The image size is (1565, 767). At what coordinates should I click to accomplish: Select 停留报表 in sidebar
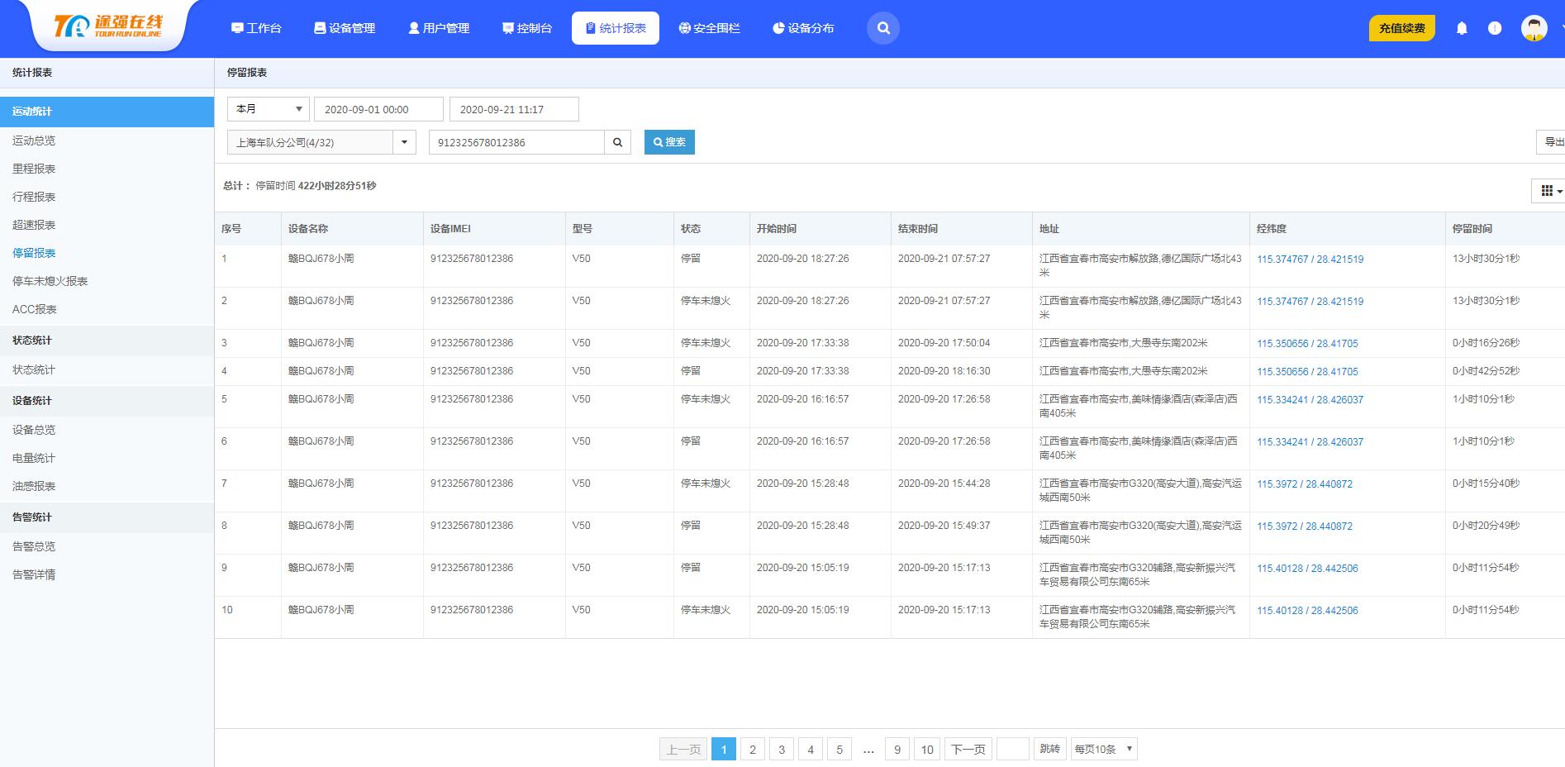[x=34, y=253]
